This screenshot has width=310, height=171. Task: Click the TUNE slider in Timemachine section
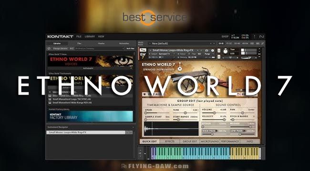click(x=185, y=113)
